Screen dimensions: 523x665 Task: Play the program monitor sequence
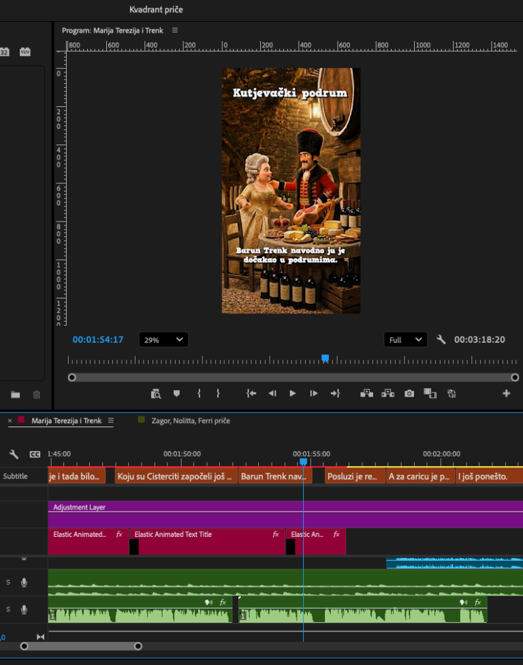(x=292, y=394)
